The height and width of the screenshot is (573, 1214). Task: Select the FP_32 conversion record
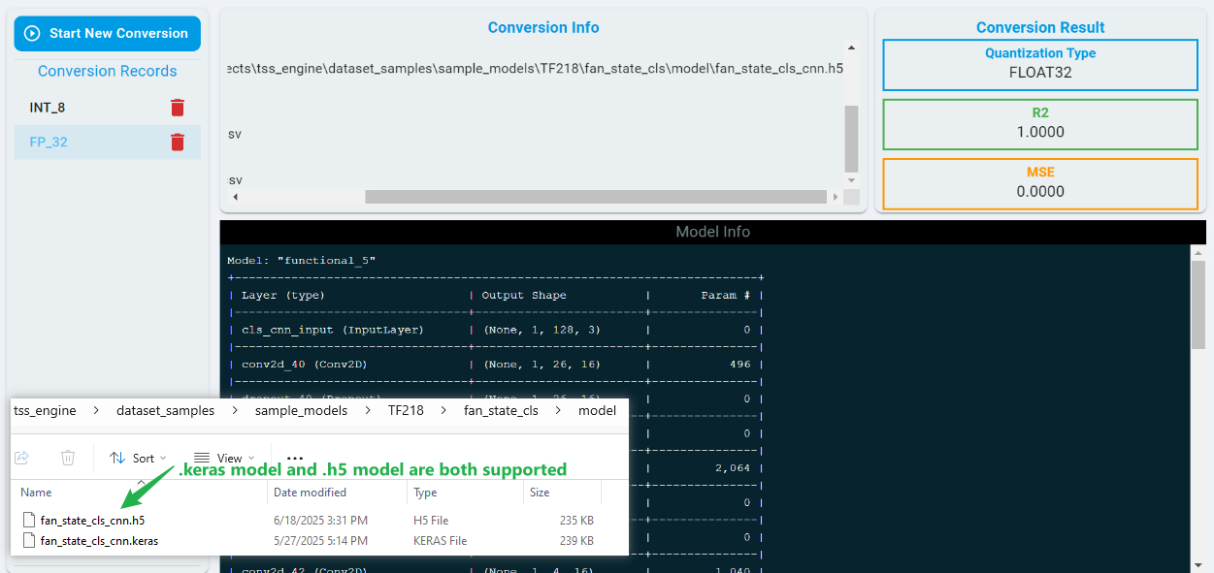pyautogui.click(x=49, y=143)
